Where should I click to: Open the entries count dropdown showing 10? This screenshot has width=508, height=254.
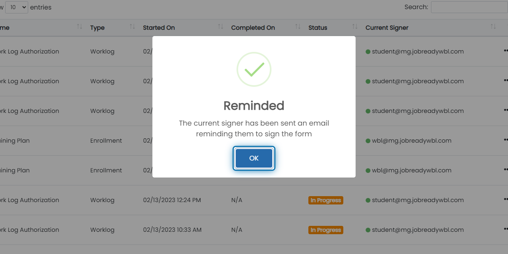point(17,7)
